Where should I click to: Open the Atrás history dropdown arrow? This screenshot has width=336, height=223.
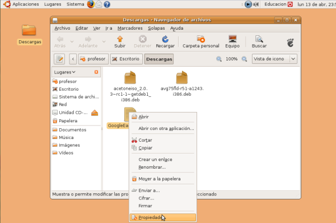(x=72, y=41)
